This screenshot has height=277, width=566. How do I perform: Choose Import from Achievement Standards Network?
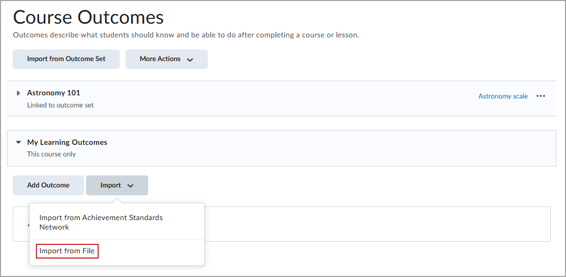pos(101,222)
